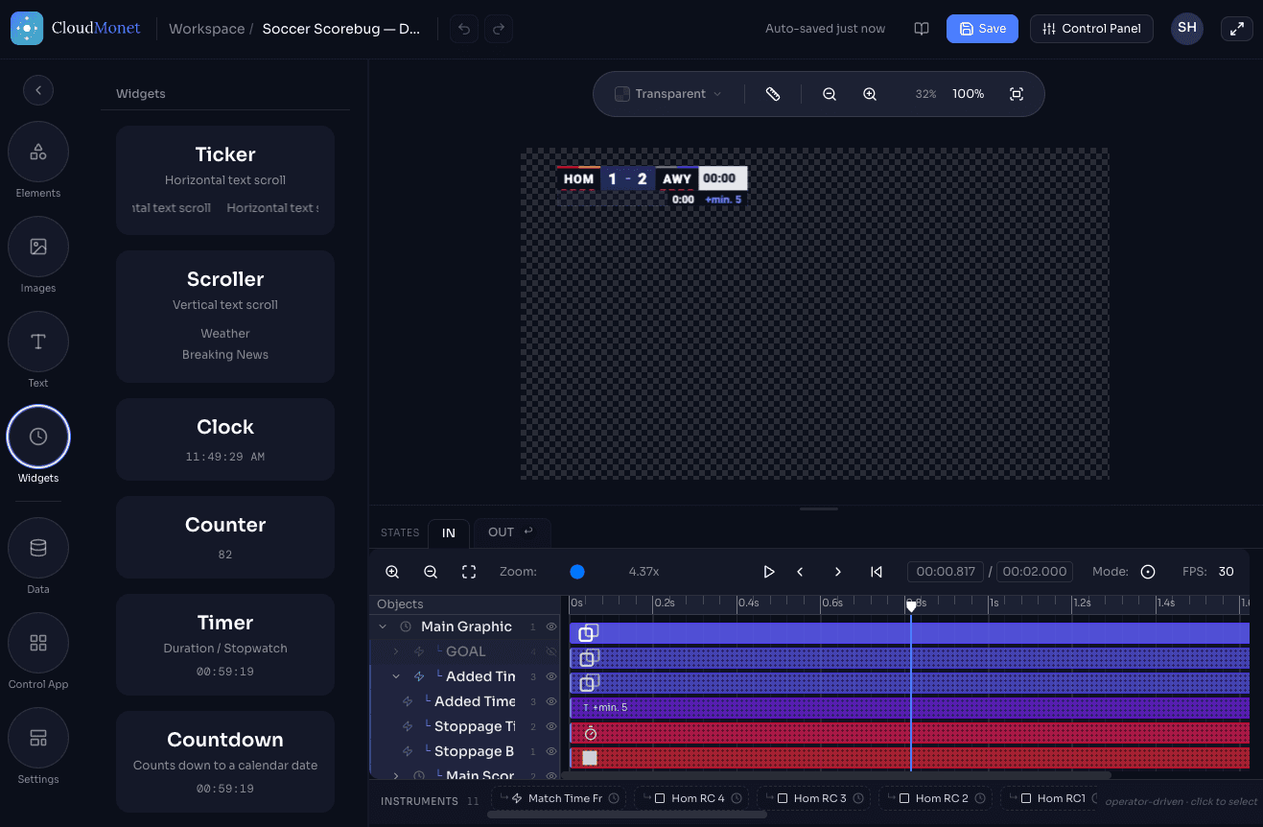Redo the last action
Screen dimensions: 1263x827
point(499,29)
